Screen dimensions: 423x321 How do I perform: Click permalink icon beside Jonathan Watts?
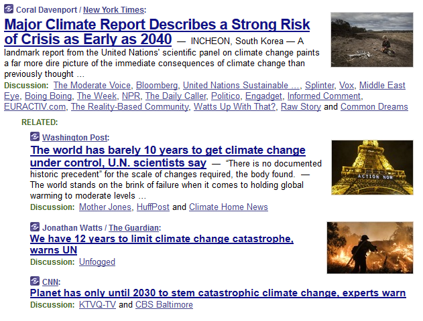[x=35, y=227]
